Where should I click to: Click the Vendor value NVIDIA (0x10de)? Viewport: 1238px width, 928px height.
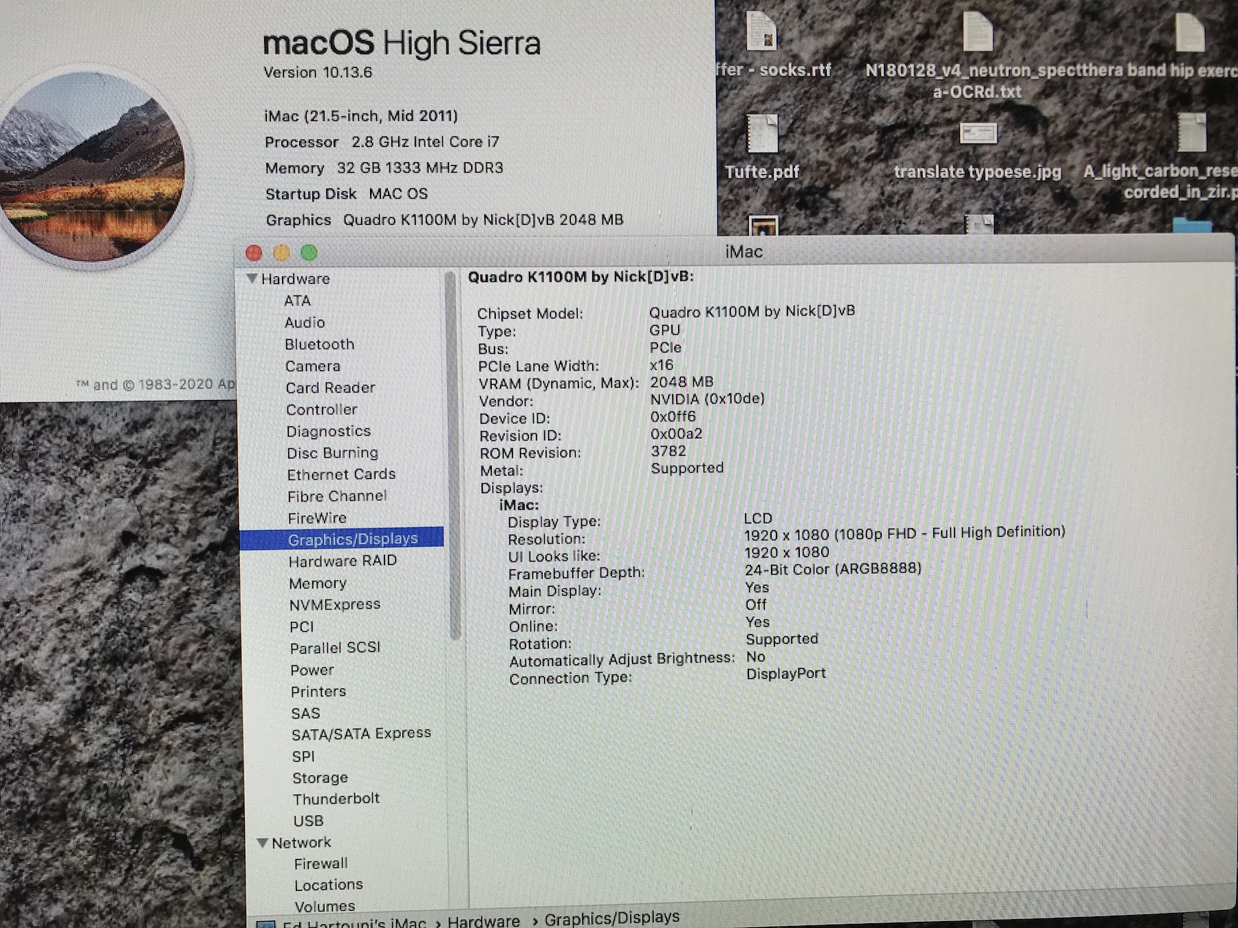(x=708, y=399)
